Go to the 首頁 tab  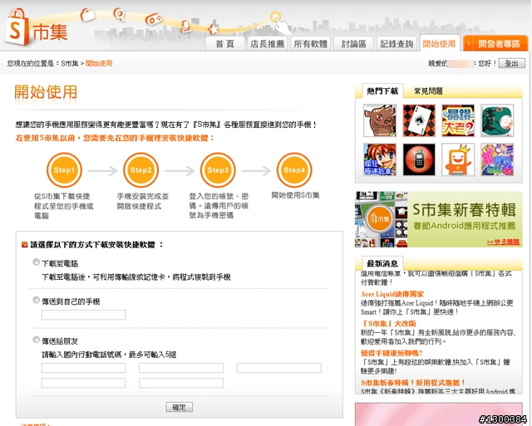[x=225, y=44]
